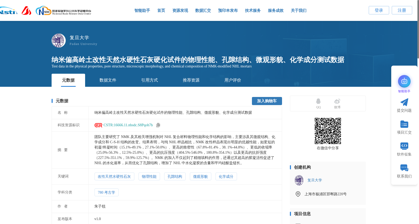The image size is (419, 224).
Task: Share via the 微博 icon
Action: pos(337,101)
